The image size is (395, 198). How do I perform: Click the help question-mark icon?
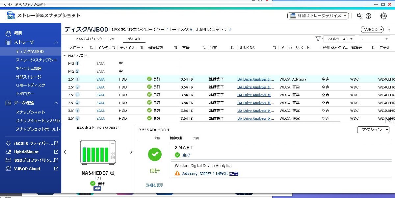tap(368, 15)
